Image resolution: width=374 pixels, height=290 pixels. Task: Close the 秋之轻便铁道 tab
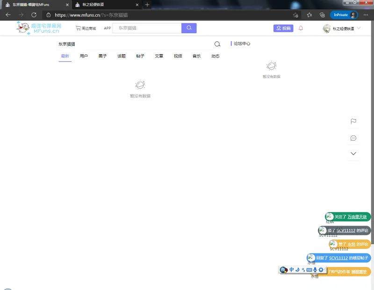(x=137, y=5)
